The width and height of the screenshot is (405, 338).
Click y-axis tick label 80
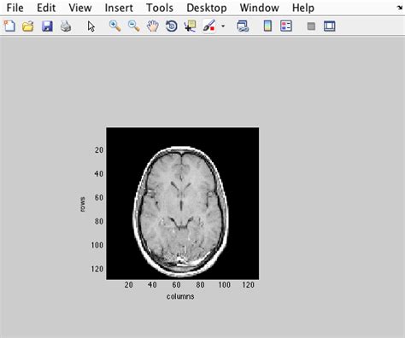[x=99, y=221]
